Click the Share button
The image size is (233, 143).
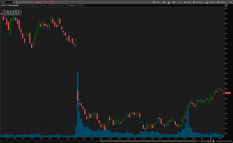[x=156, y=2]
